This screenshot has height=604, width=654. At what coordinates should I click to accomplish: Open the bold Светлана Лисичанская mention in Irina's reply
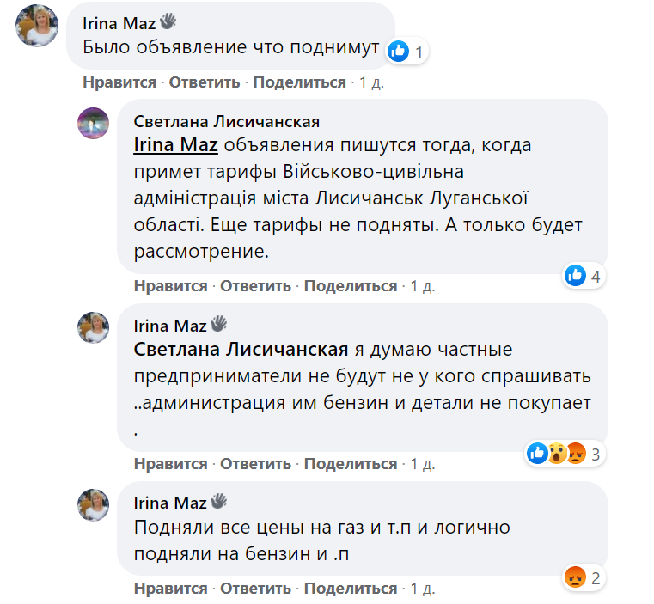241,350
